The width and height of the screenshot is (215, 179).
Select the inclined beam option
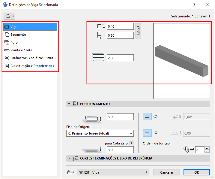[156, 116]
